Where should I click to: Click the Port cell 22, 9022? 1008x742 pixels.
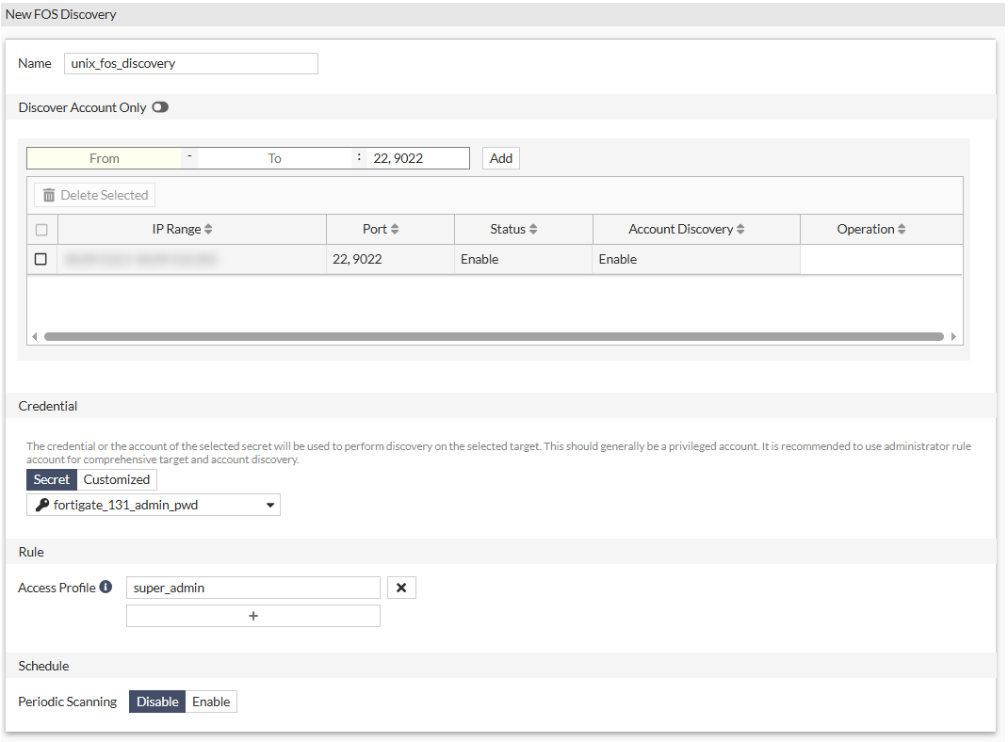click(x=390, y=259)
